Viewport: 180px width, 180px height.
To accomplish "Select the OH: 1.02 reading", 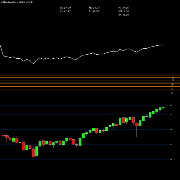I will tap(123, 12).
